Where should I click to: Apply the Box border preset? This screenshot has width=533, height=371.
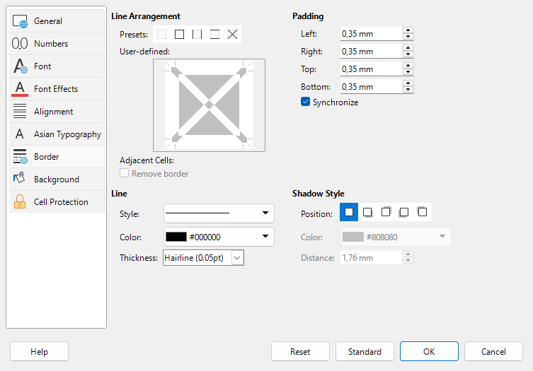point(180,35)
